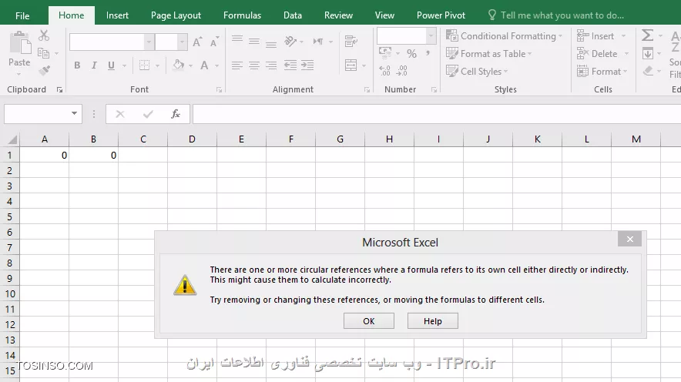The image size is (681, 382).
Task: Click the Paste clipboard icon
Action: click(x=20, y=43)
